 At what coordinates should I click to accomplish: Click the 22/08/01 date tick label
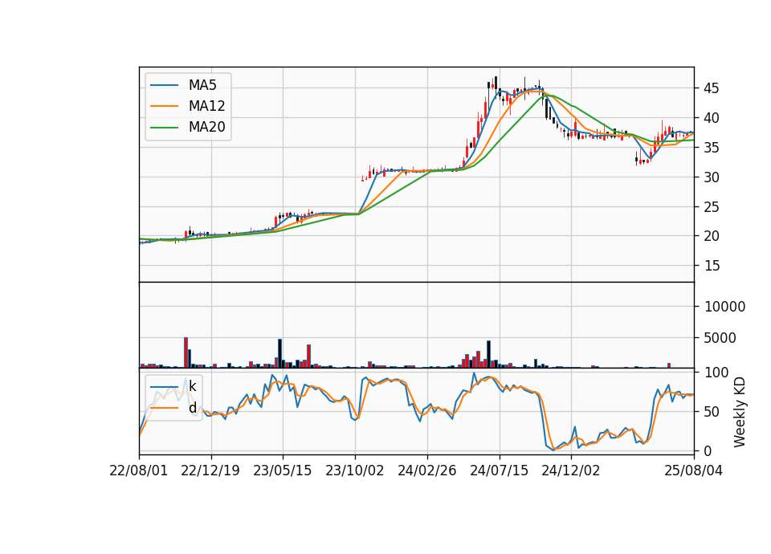point(138,470)
